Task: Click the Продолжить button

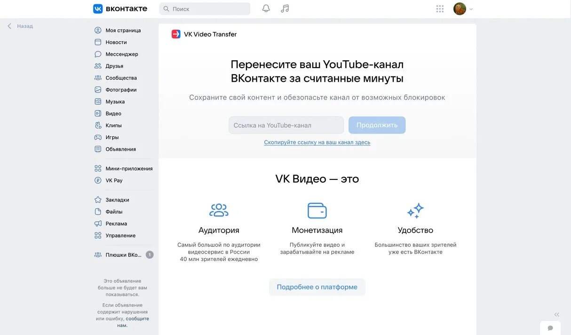Action: click(x=377, y=125)
